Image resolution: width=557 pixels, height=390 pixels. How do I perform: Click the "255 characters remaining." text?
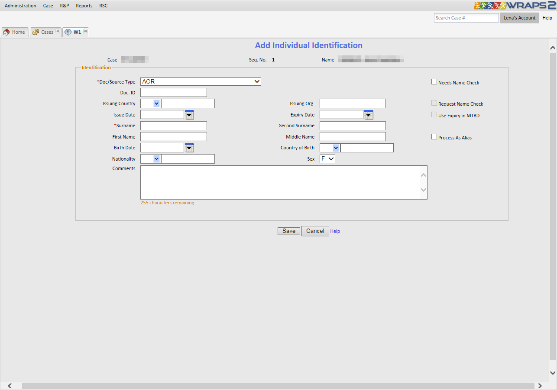tap(168, 203)
